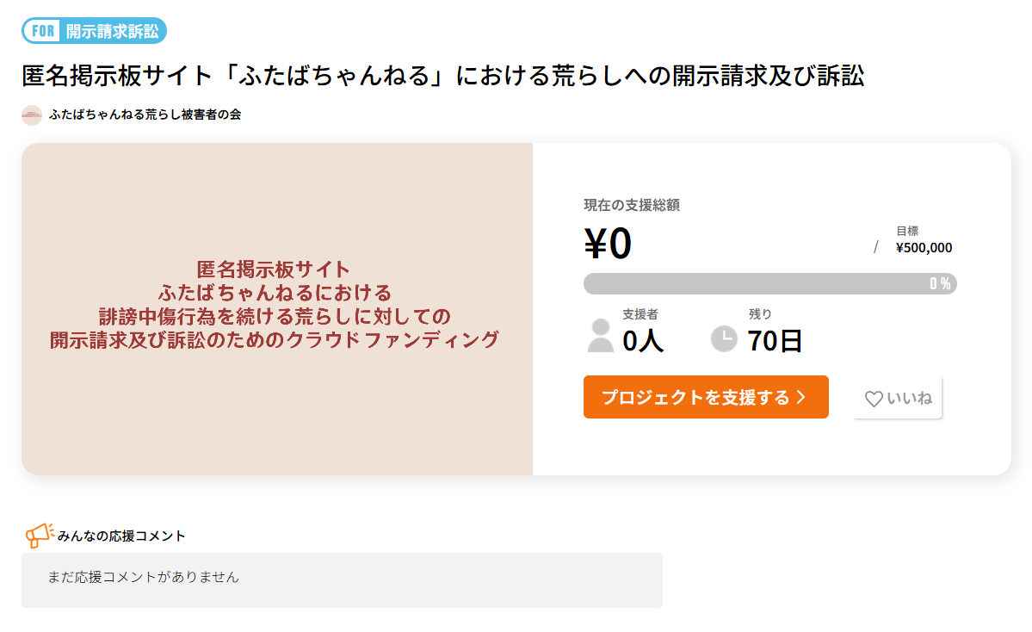This screenshot has width=1032, height=632.
Task: Click the empty まだ応援コメントがありません box
Action: pyautogui.click(x=343, y=580)
